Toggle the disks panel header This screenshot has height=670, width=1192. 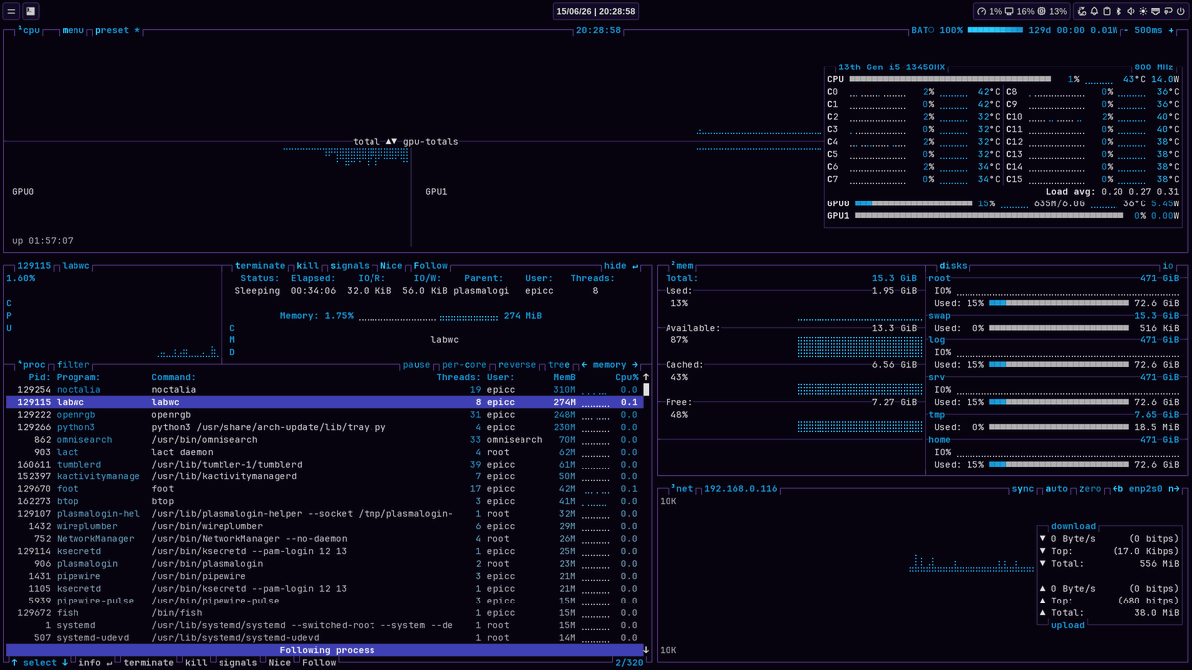click(953, 266)
